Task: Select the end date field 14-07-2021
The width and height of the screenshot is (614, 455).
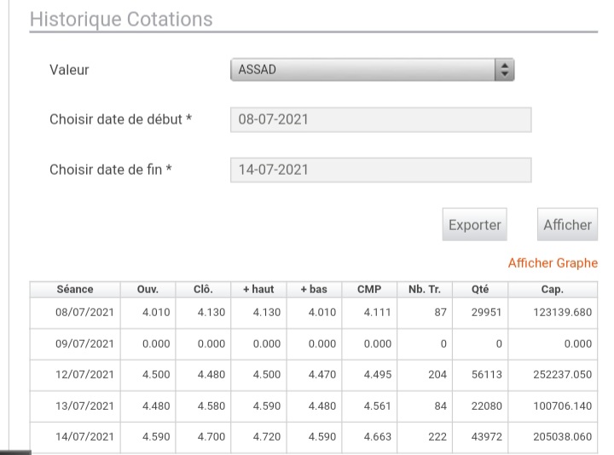Action: click(x=380, y=170)
